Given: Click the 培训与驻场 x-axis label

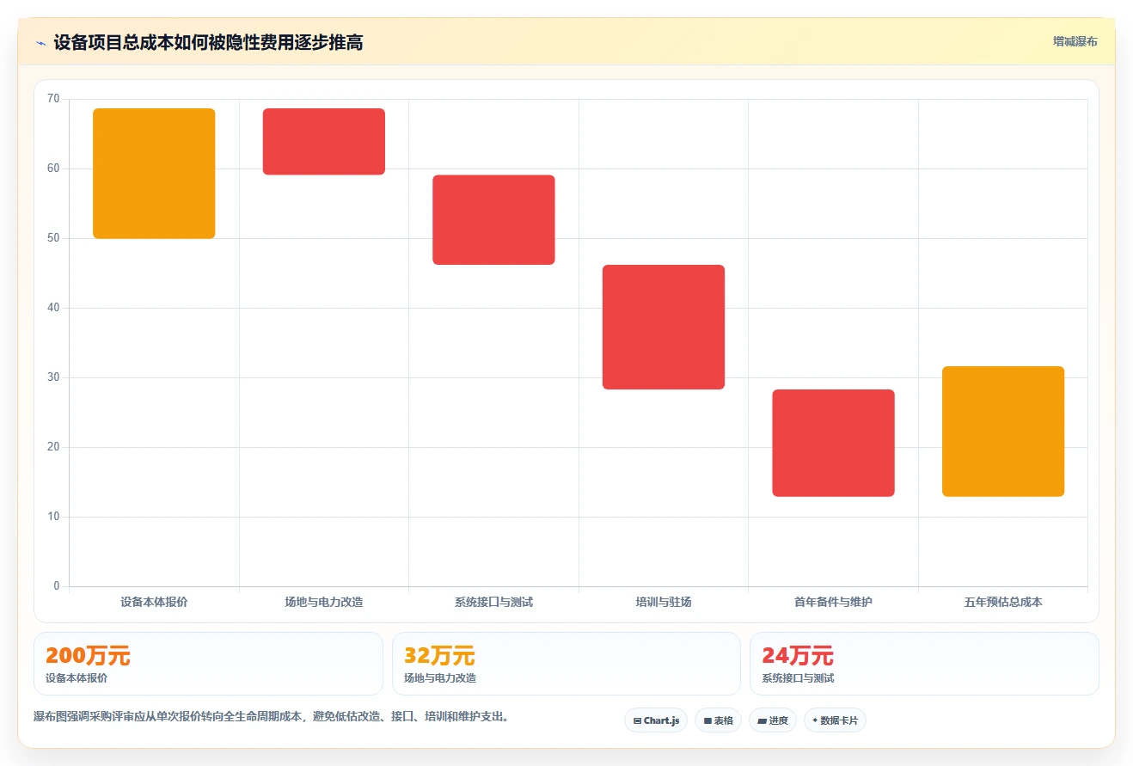Looking at the screenshot, I should tap(664, 602).
